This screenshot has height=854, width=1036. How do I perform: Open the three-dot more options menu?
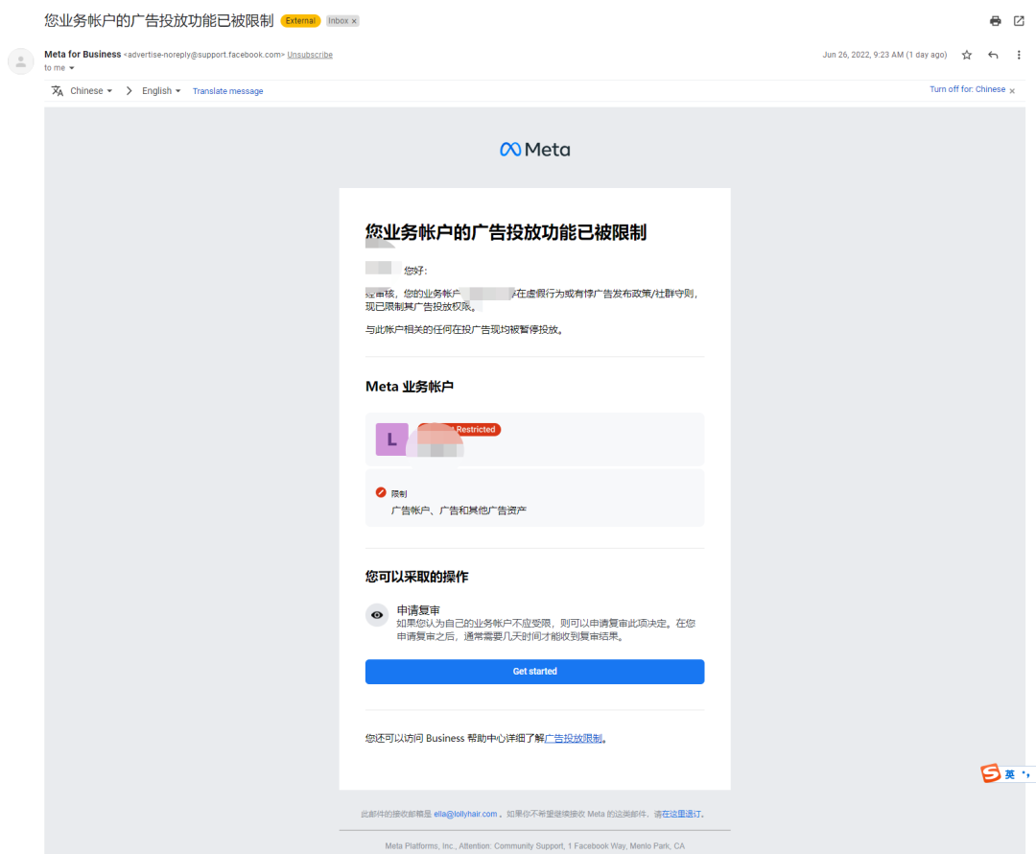click(1018, 55)
